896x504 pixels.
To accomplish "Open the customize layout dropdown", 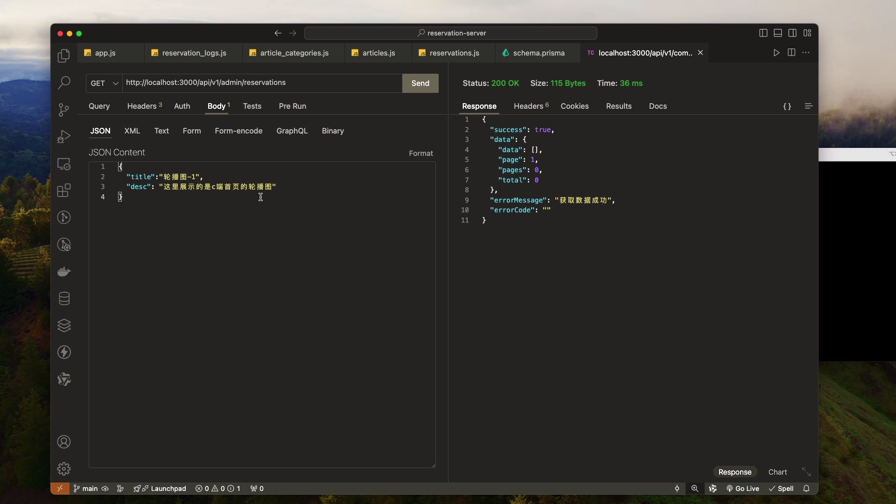I will pyautogui.click(x=808, y=33).
